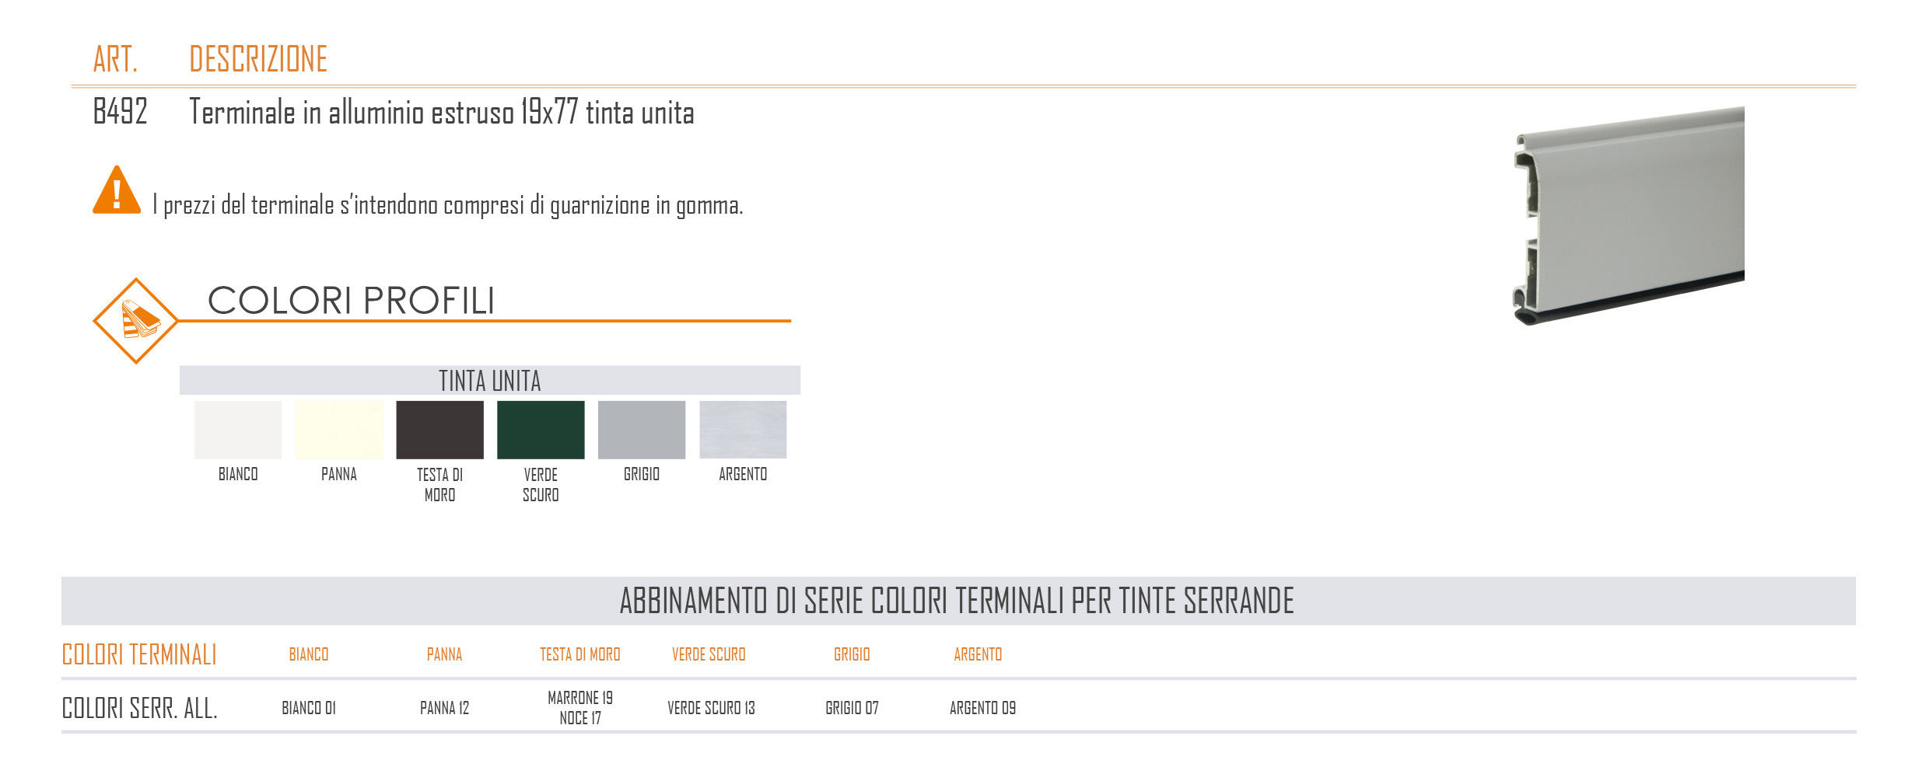Choose the Testa di Moro swatch

tap(439, 430)
